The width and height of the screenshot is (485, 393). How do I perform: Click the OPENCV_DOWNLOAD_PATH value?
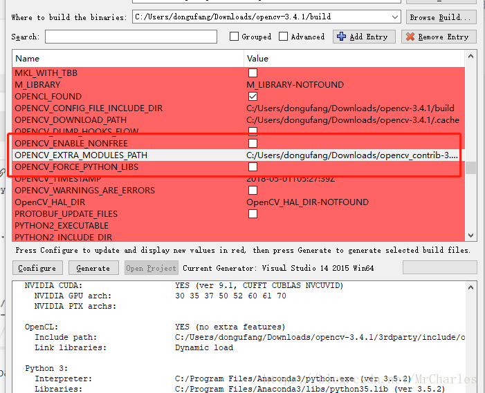[353, 119]
